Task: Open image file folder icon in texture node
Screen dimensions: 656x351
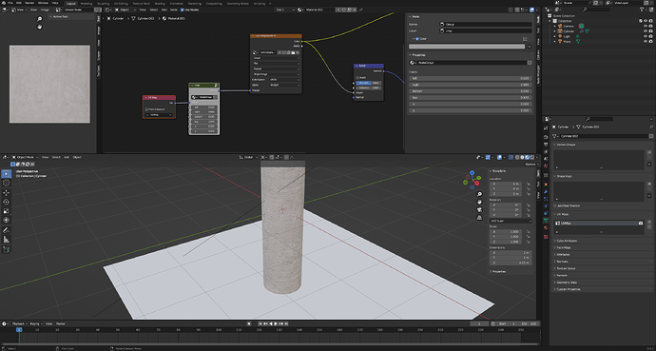Action: (x=293, y=52)
